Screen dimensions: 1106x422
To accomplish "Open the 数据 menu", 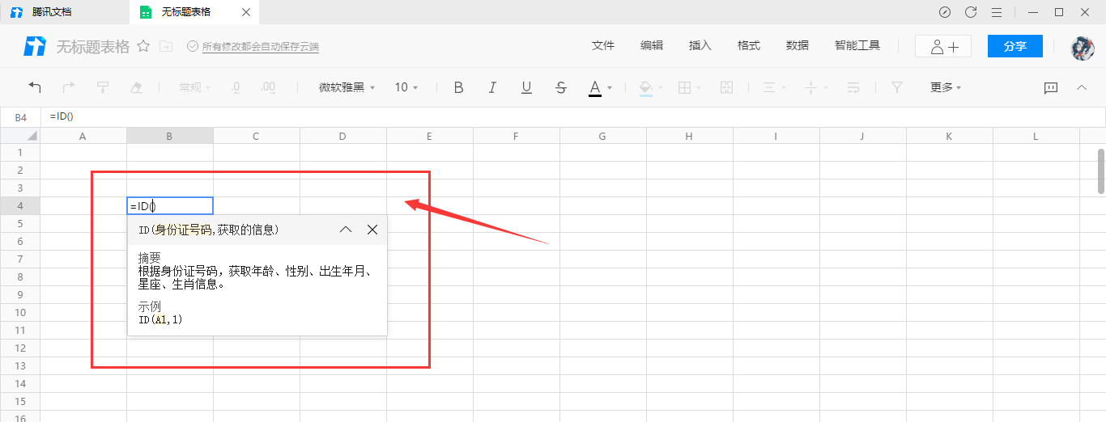I will [x=798, y=45].
